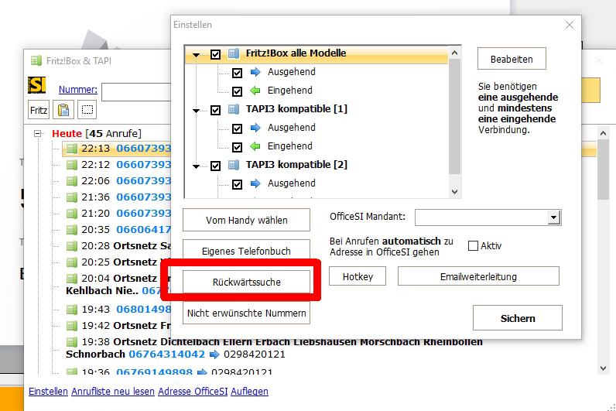Click phone icon of the 19:43 call

(x=71, y=310)
